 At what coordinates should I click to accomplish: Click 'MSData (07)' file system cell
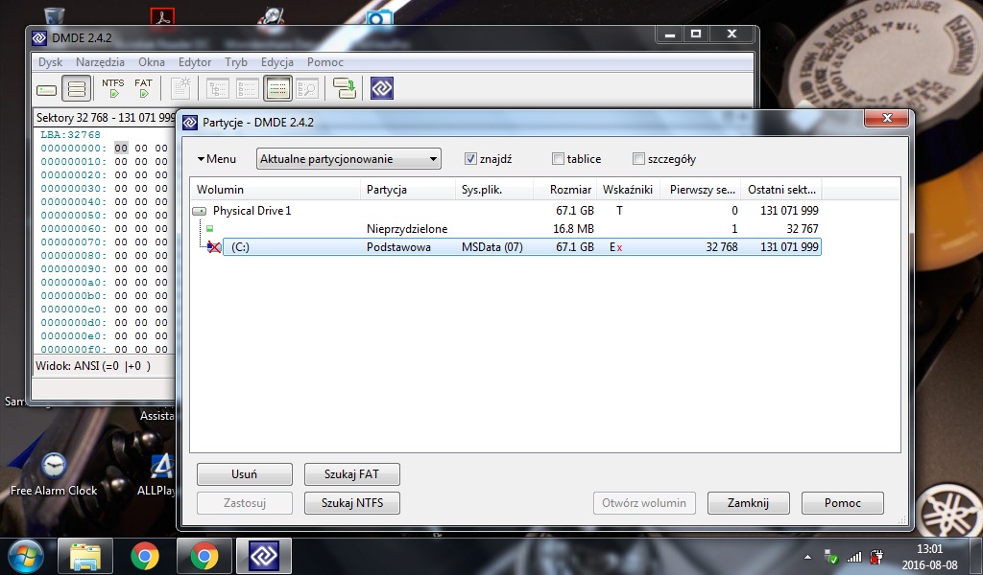click(x=492, y=247)
